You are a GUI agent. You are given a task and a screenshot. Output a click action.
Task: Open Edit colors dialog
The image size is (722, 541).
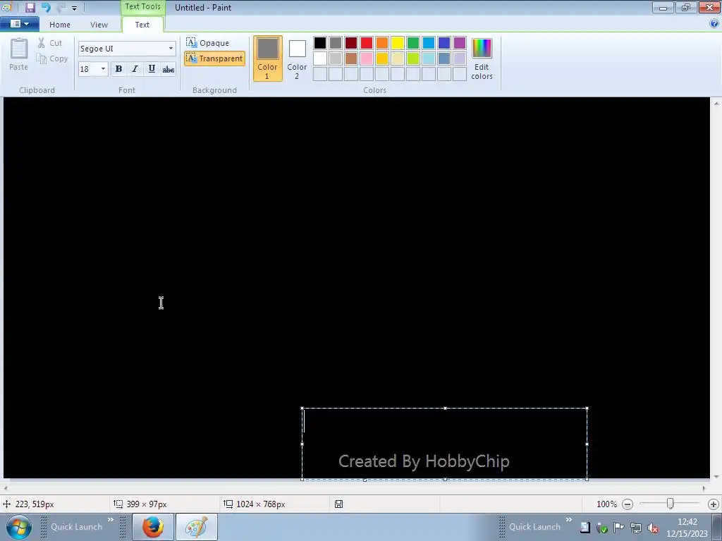(482, 59)
